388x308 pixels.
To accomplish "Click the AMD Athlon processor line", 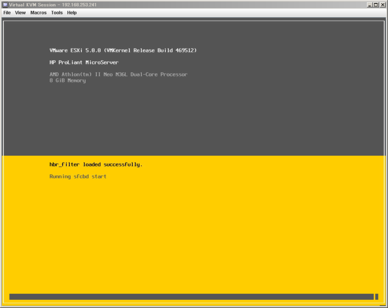I will (118, 75).
